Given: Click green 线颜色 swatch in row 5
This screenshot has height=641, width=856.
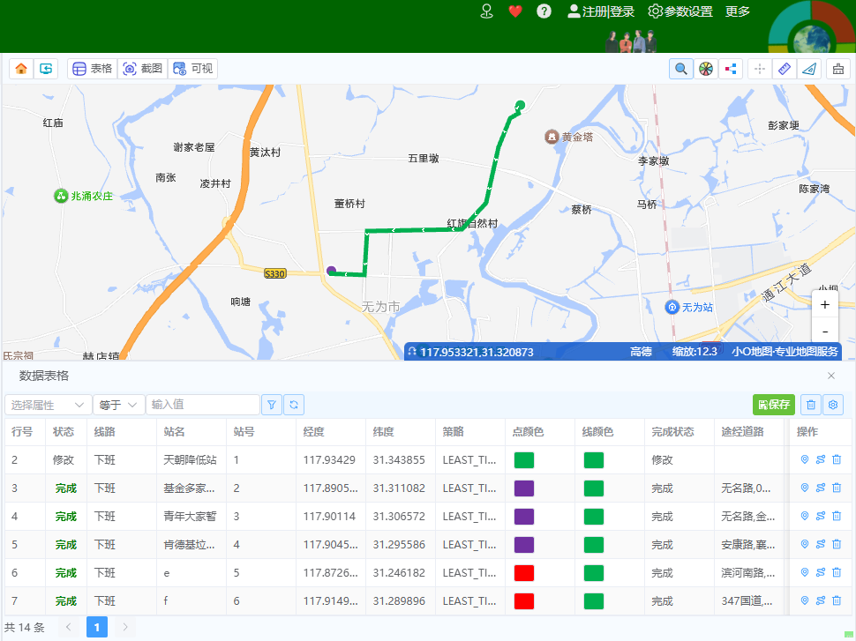Looking at the screenshot, I should tap(593, 544).
